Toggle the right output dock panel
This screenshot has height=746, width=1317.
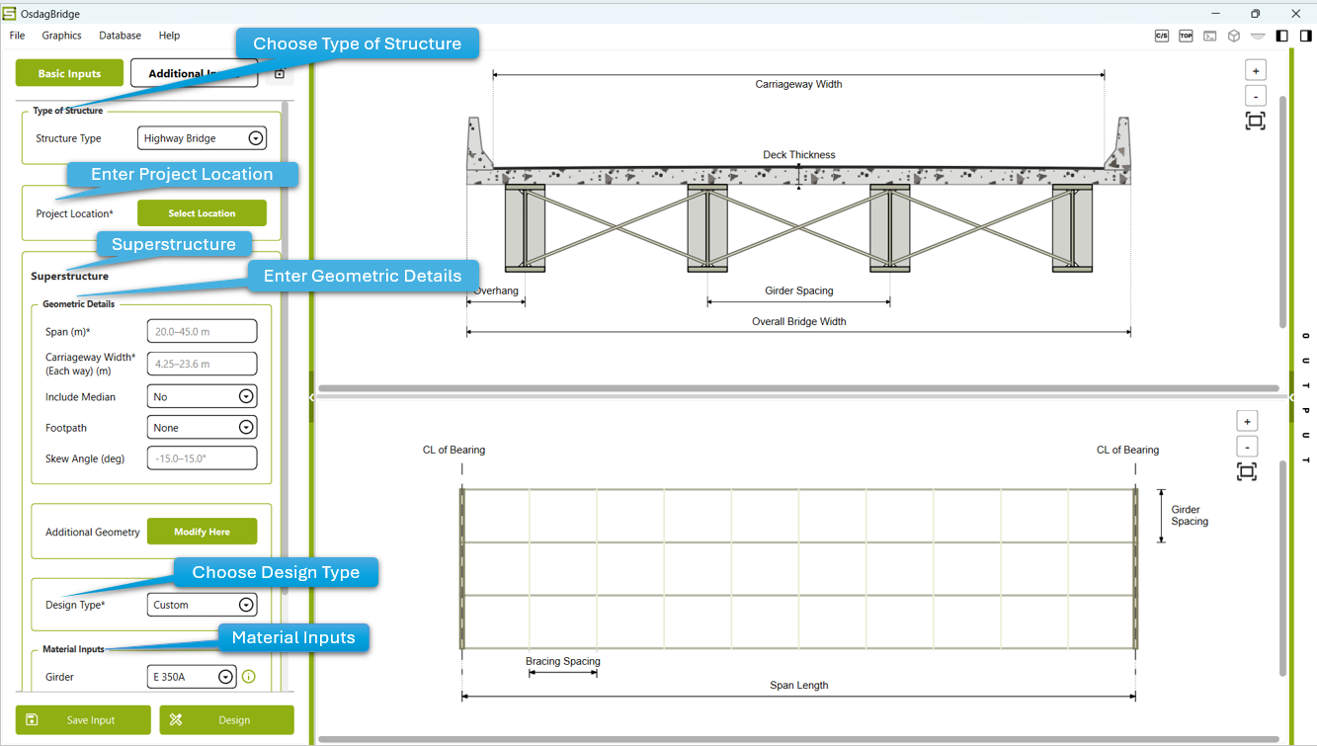[x=1306, y=36]
